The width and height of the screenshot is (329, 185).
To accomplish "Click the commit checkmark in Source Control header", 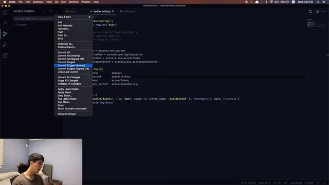I will [44, 11].
